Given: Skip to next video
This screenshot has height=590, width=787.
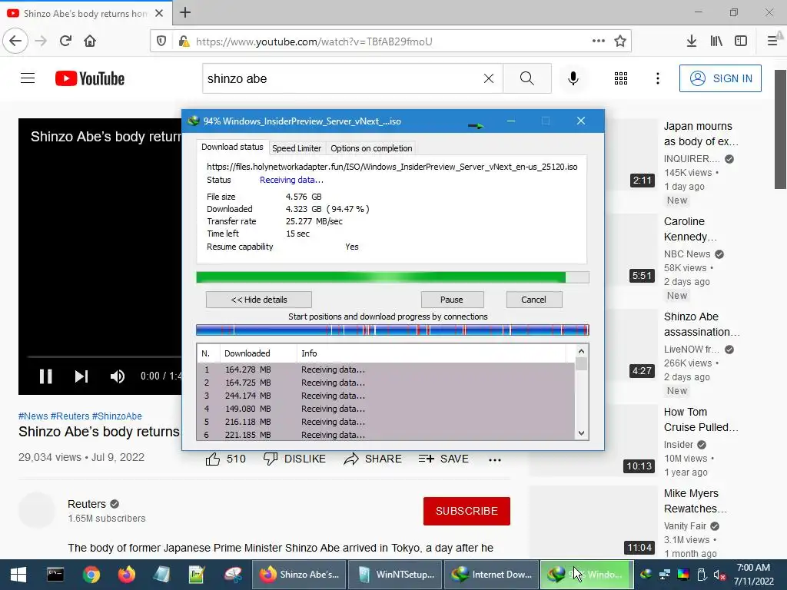Looking at the screenshot, I should pyautogui.click(x=81, y=376).
